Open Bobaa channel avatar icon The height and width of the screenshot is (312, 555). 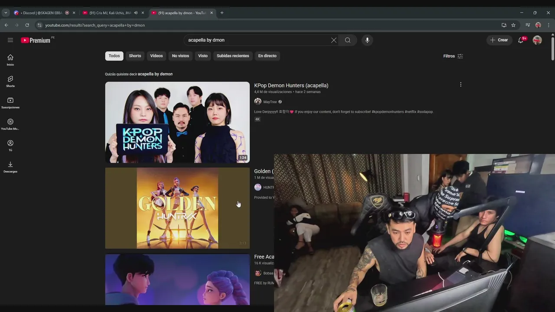pos(258,273)
